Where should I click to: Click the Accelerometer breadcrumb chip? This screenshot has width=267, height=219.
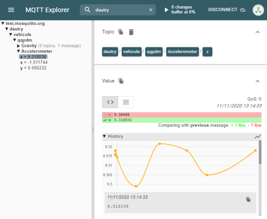point(182,52)
